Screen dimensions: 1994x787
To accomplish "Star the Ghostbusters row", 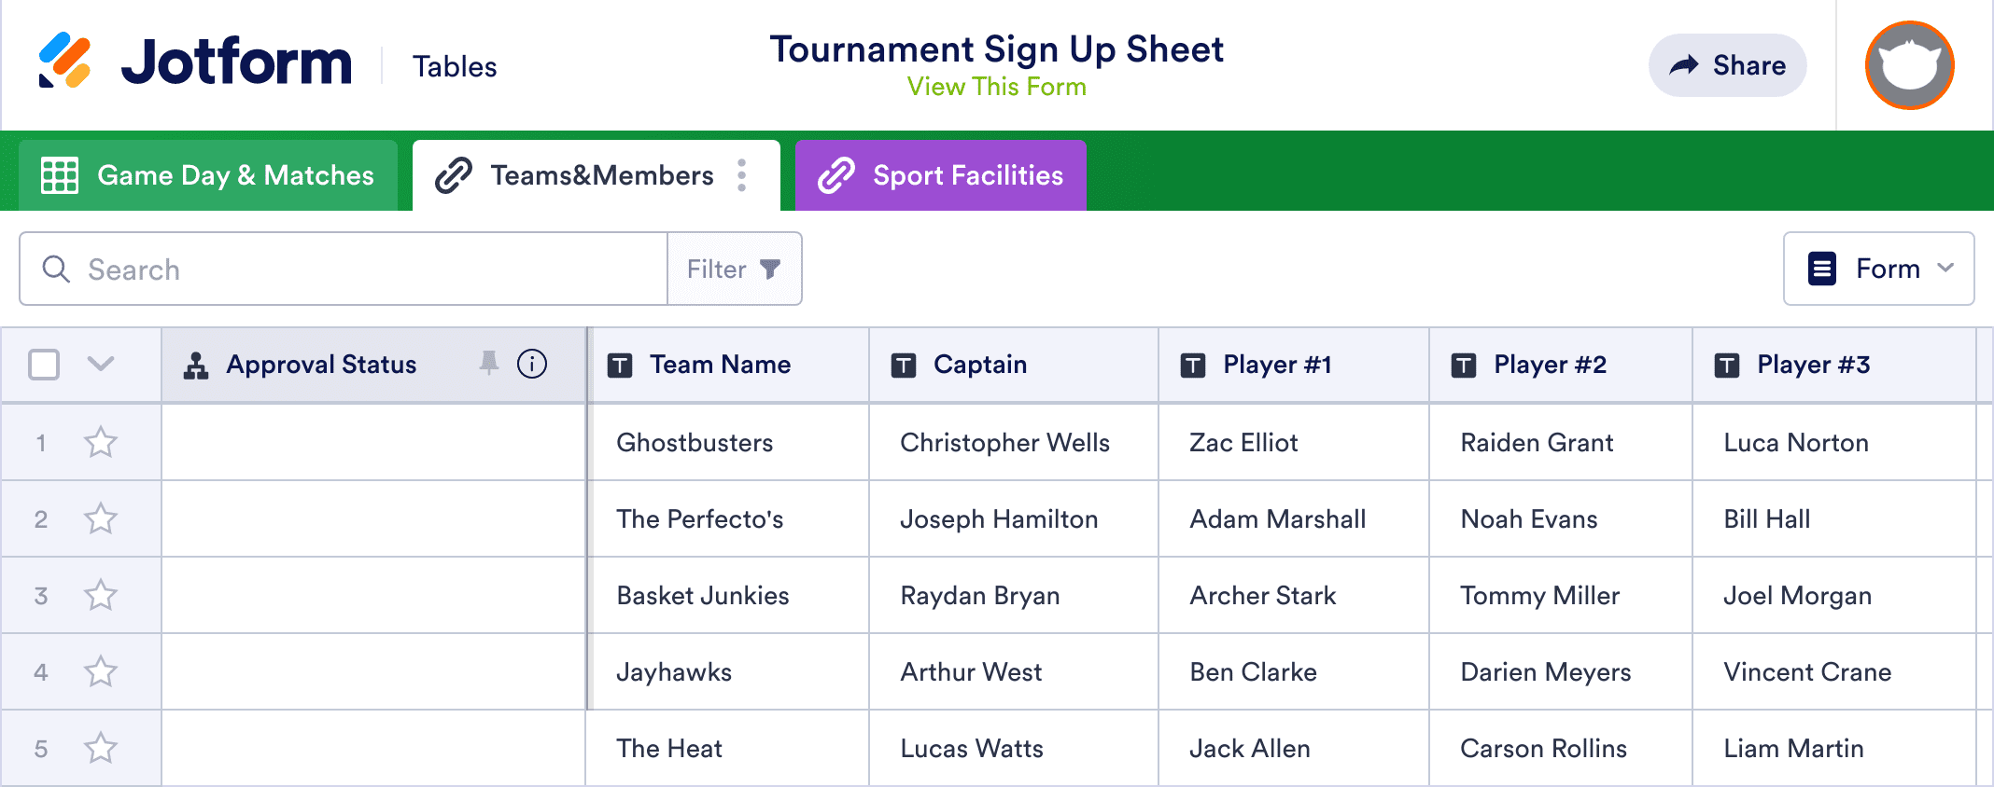I will (101, 442).
